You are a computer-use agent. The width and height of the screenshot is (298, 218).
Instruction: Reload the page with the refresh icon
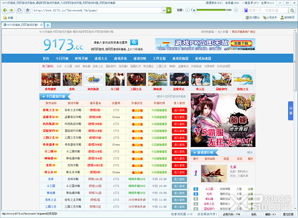19,10
